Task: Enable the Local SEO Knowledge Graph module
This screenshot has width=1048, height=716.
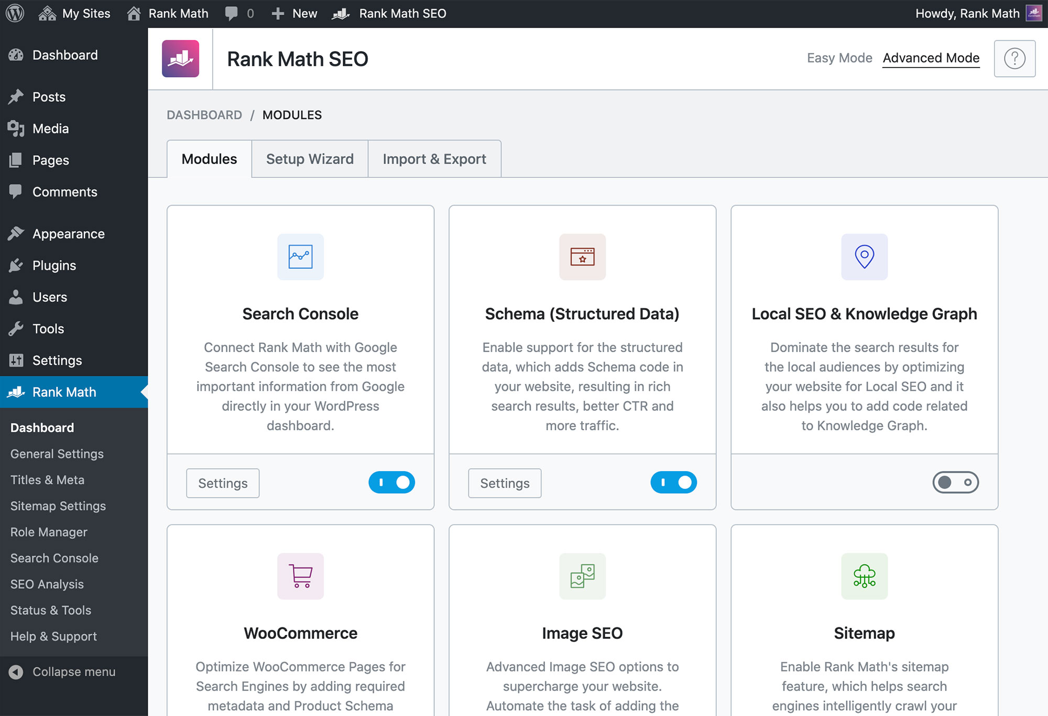Action: [x=956, y=483]
